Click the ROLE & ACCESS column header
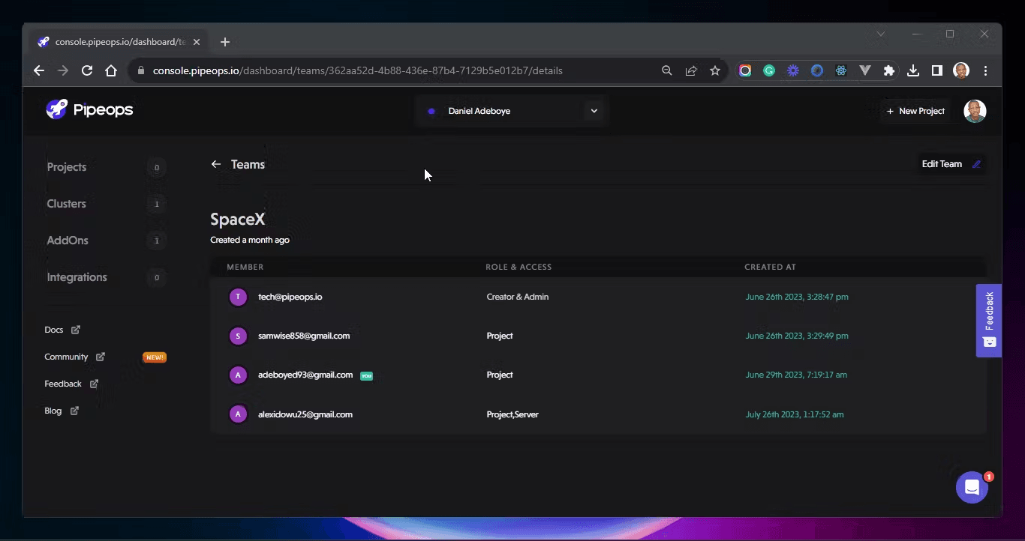 click(x=519, y=267)
